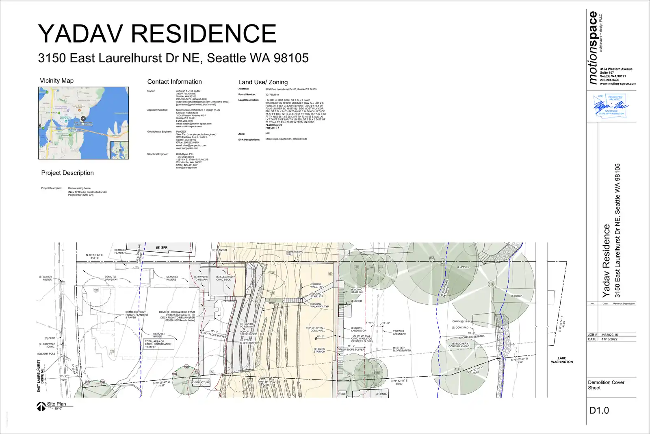
Task: Click EAST LAURELHURST DRIVE NE street label
Action: pos(41,375)
